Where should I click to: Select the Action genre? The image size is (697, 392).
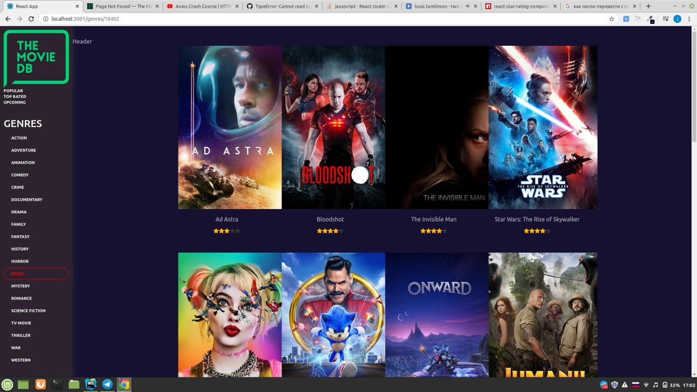(19, 138)
